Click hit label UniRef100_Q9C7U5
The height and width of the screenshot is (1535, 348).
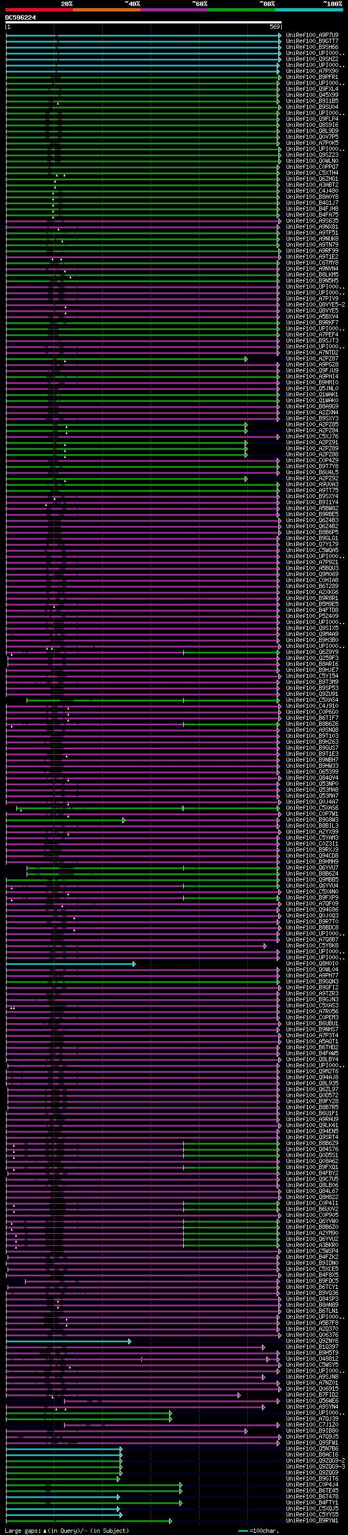pyautogui.click(x=312, y=1179)
